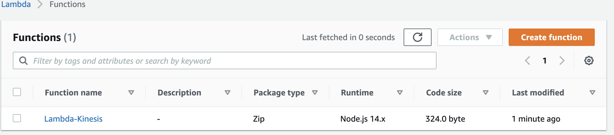Image resolution: width=614 pixels, height=135 pixels.
Task: Open the Actions dropdown
Action: (470, 37)
